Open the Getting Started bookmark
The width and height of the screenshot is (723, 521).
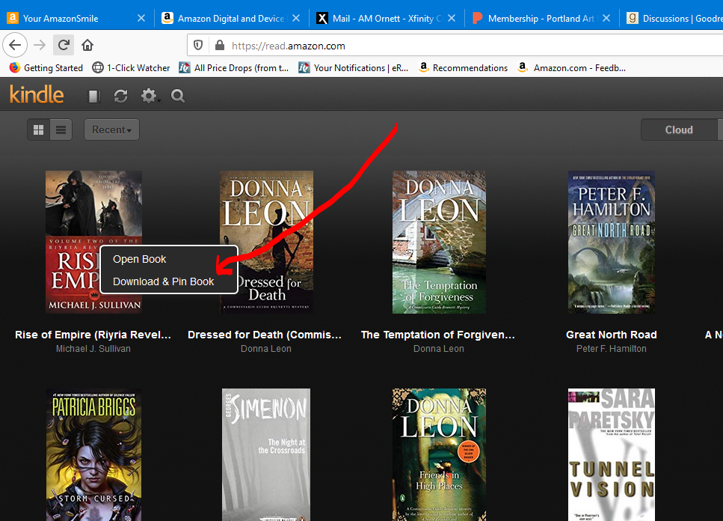46,67
